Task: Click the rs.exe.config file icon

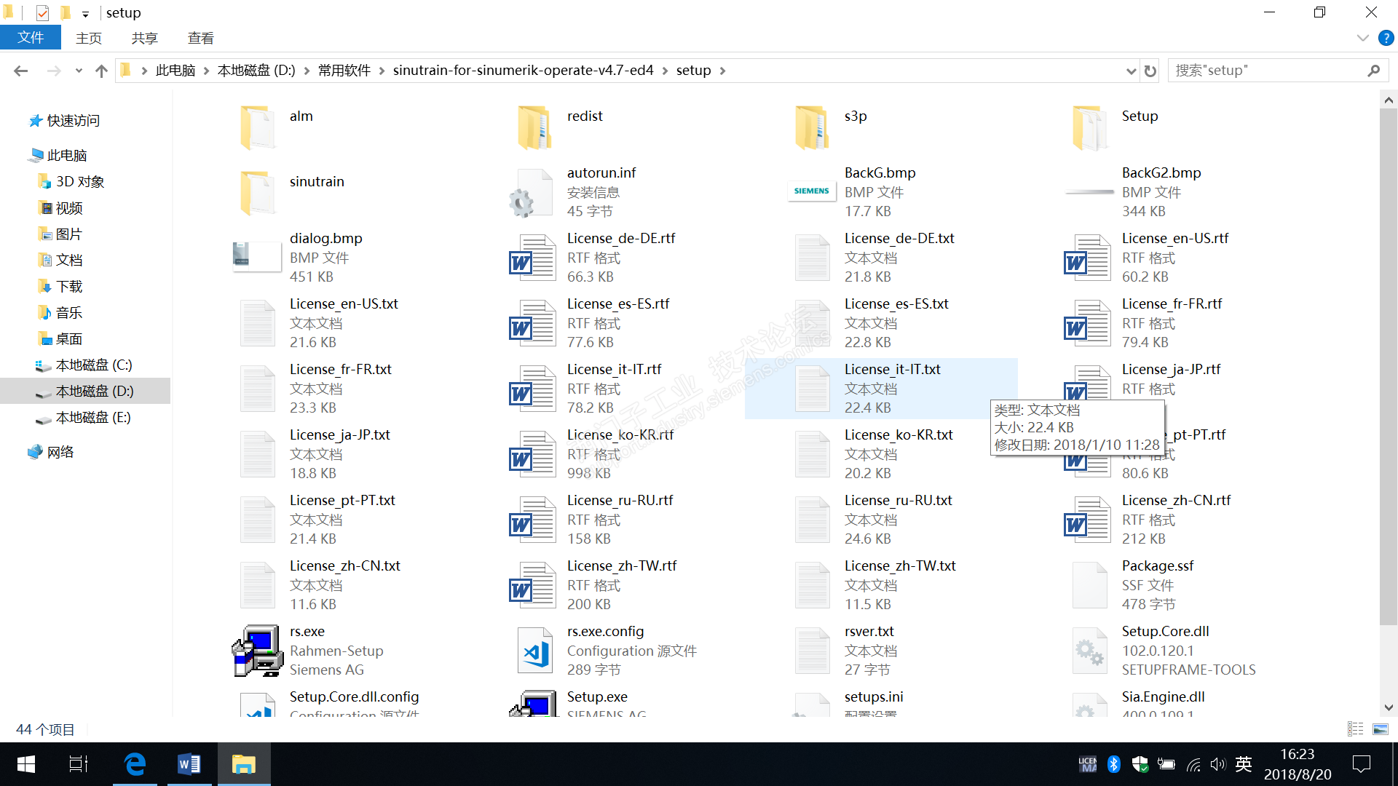Action: point(535,651)
